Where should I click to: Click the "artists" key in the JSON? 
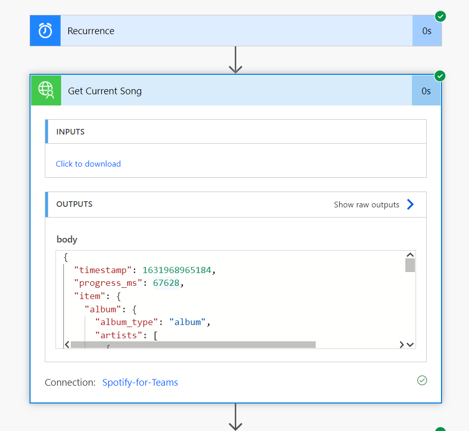click(x=119, y=335)
